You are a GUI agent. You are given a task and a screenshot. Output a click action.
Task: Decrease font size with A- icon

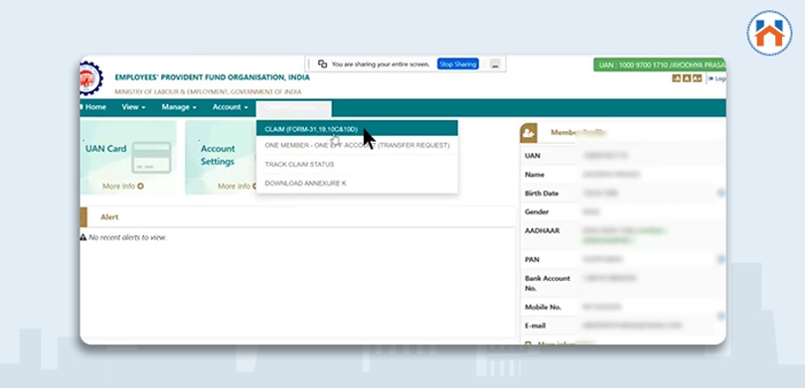point(676,78)
